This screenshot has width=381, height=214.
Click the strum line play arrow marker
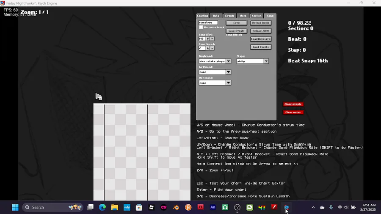98,96
